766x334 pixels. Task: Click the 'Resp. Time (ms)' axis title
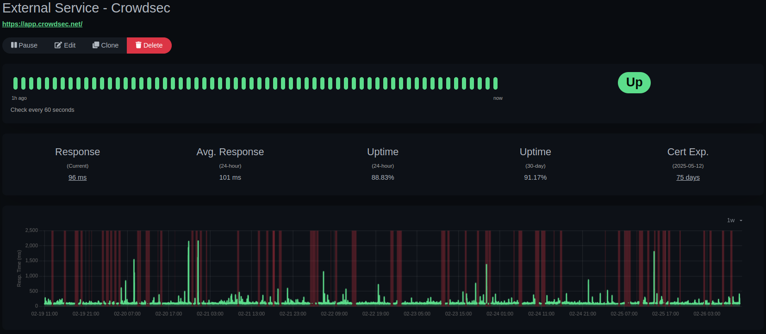coord(19,268)
